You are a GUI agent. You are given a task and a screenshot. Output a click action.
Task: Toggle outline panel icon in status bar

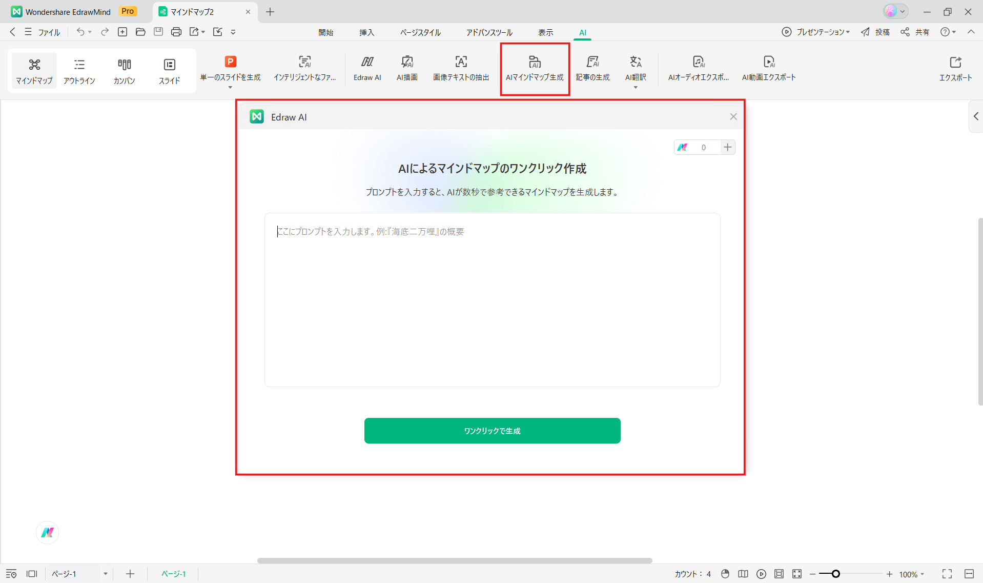tap(11, 574)
